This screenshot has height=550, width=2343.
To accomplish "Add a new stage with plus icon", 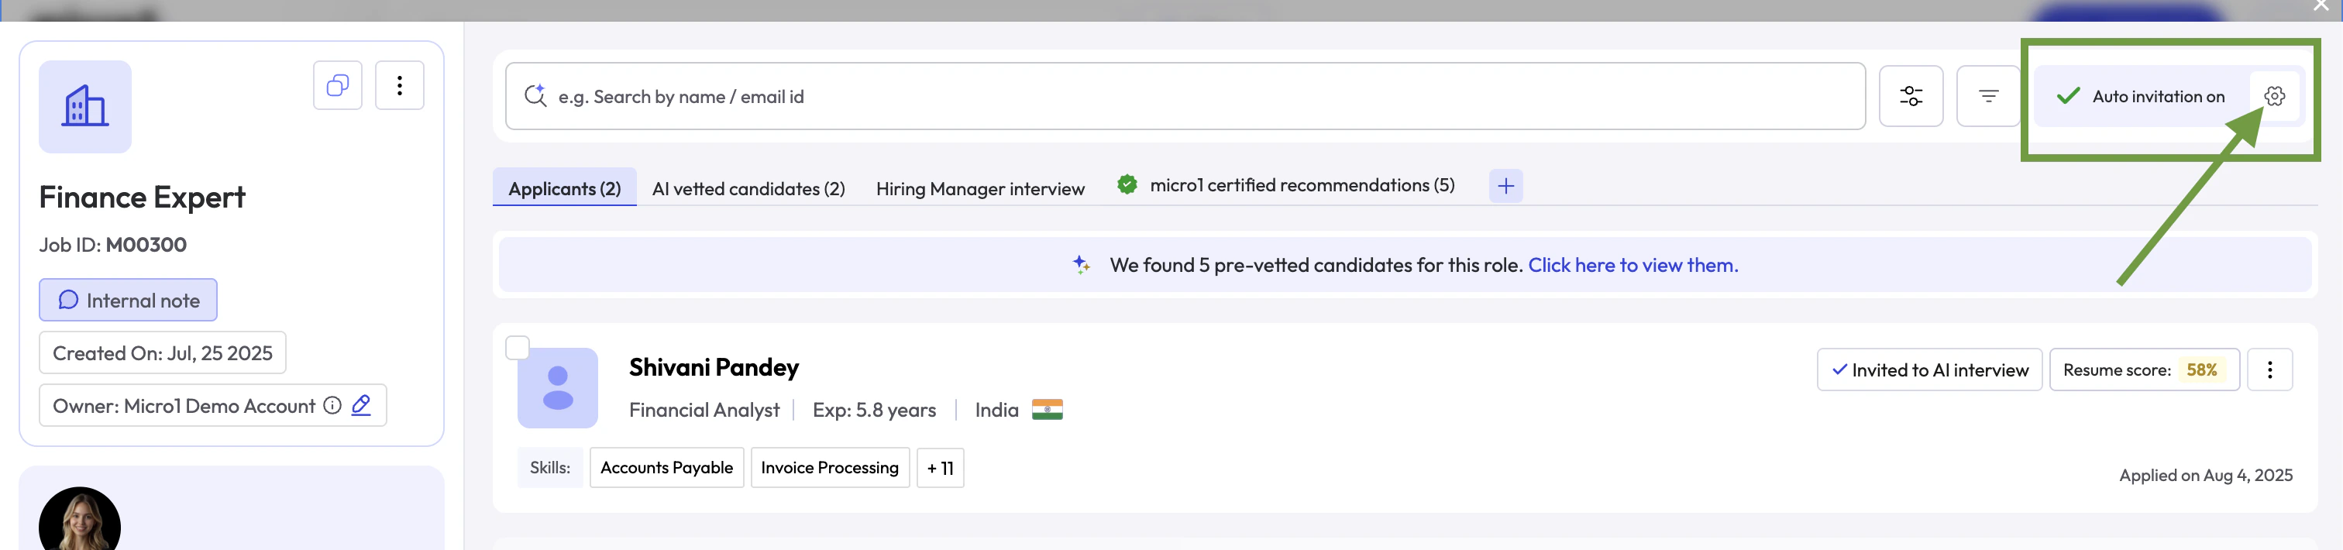I will pos(1505,187).
